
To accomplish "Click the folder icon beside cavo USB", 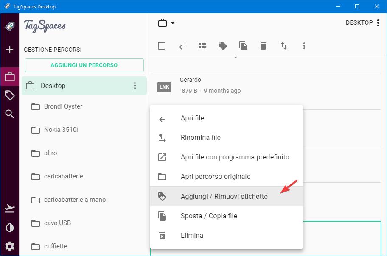I will [x=36, y=223].
